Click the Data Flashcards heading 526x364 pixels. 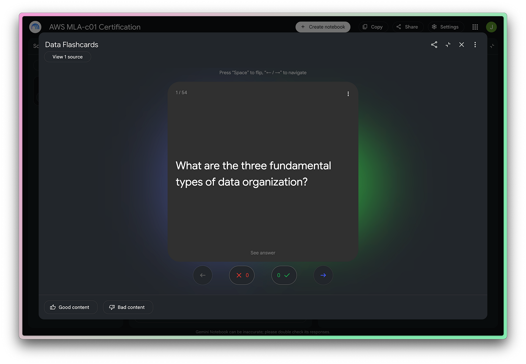[72, 45]
